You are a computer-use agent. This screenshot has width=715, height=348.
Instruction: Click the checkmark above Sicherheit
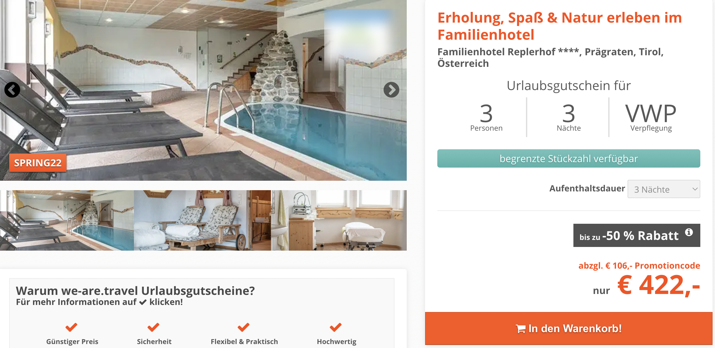tap(154, 327)
